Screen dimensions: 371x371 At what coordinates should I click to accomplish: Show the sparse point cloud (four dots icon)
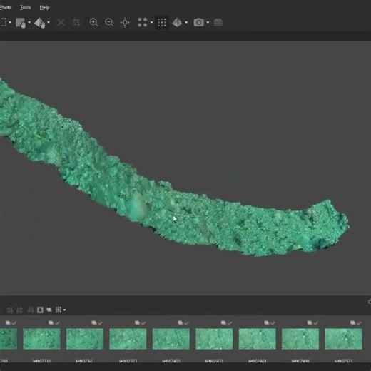pyautogui.click(x=143, y=23)
